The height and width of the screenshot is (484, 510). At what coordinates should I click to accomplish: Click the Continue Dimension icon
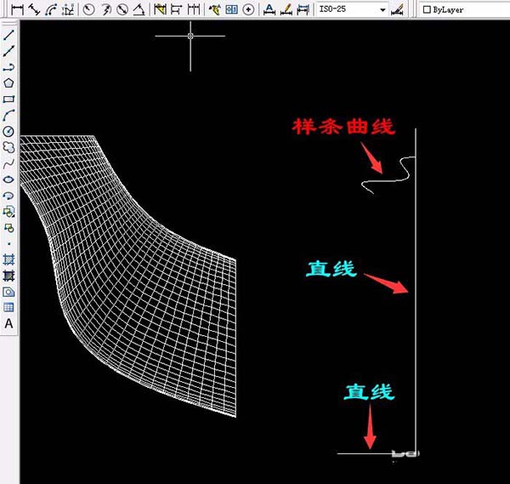(x=194, y=9)
